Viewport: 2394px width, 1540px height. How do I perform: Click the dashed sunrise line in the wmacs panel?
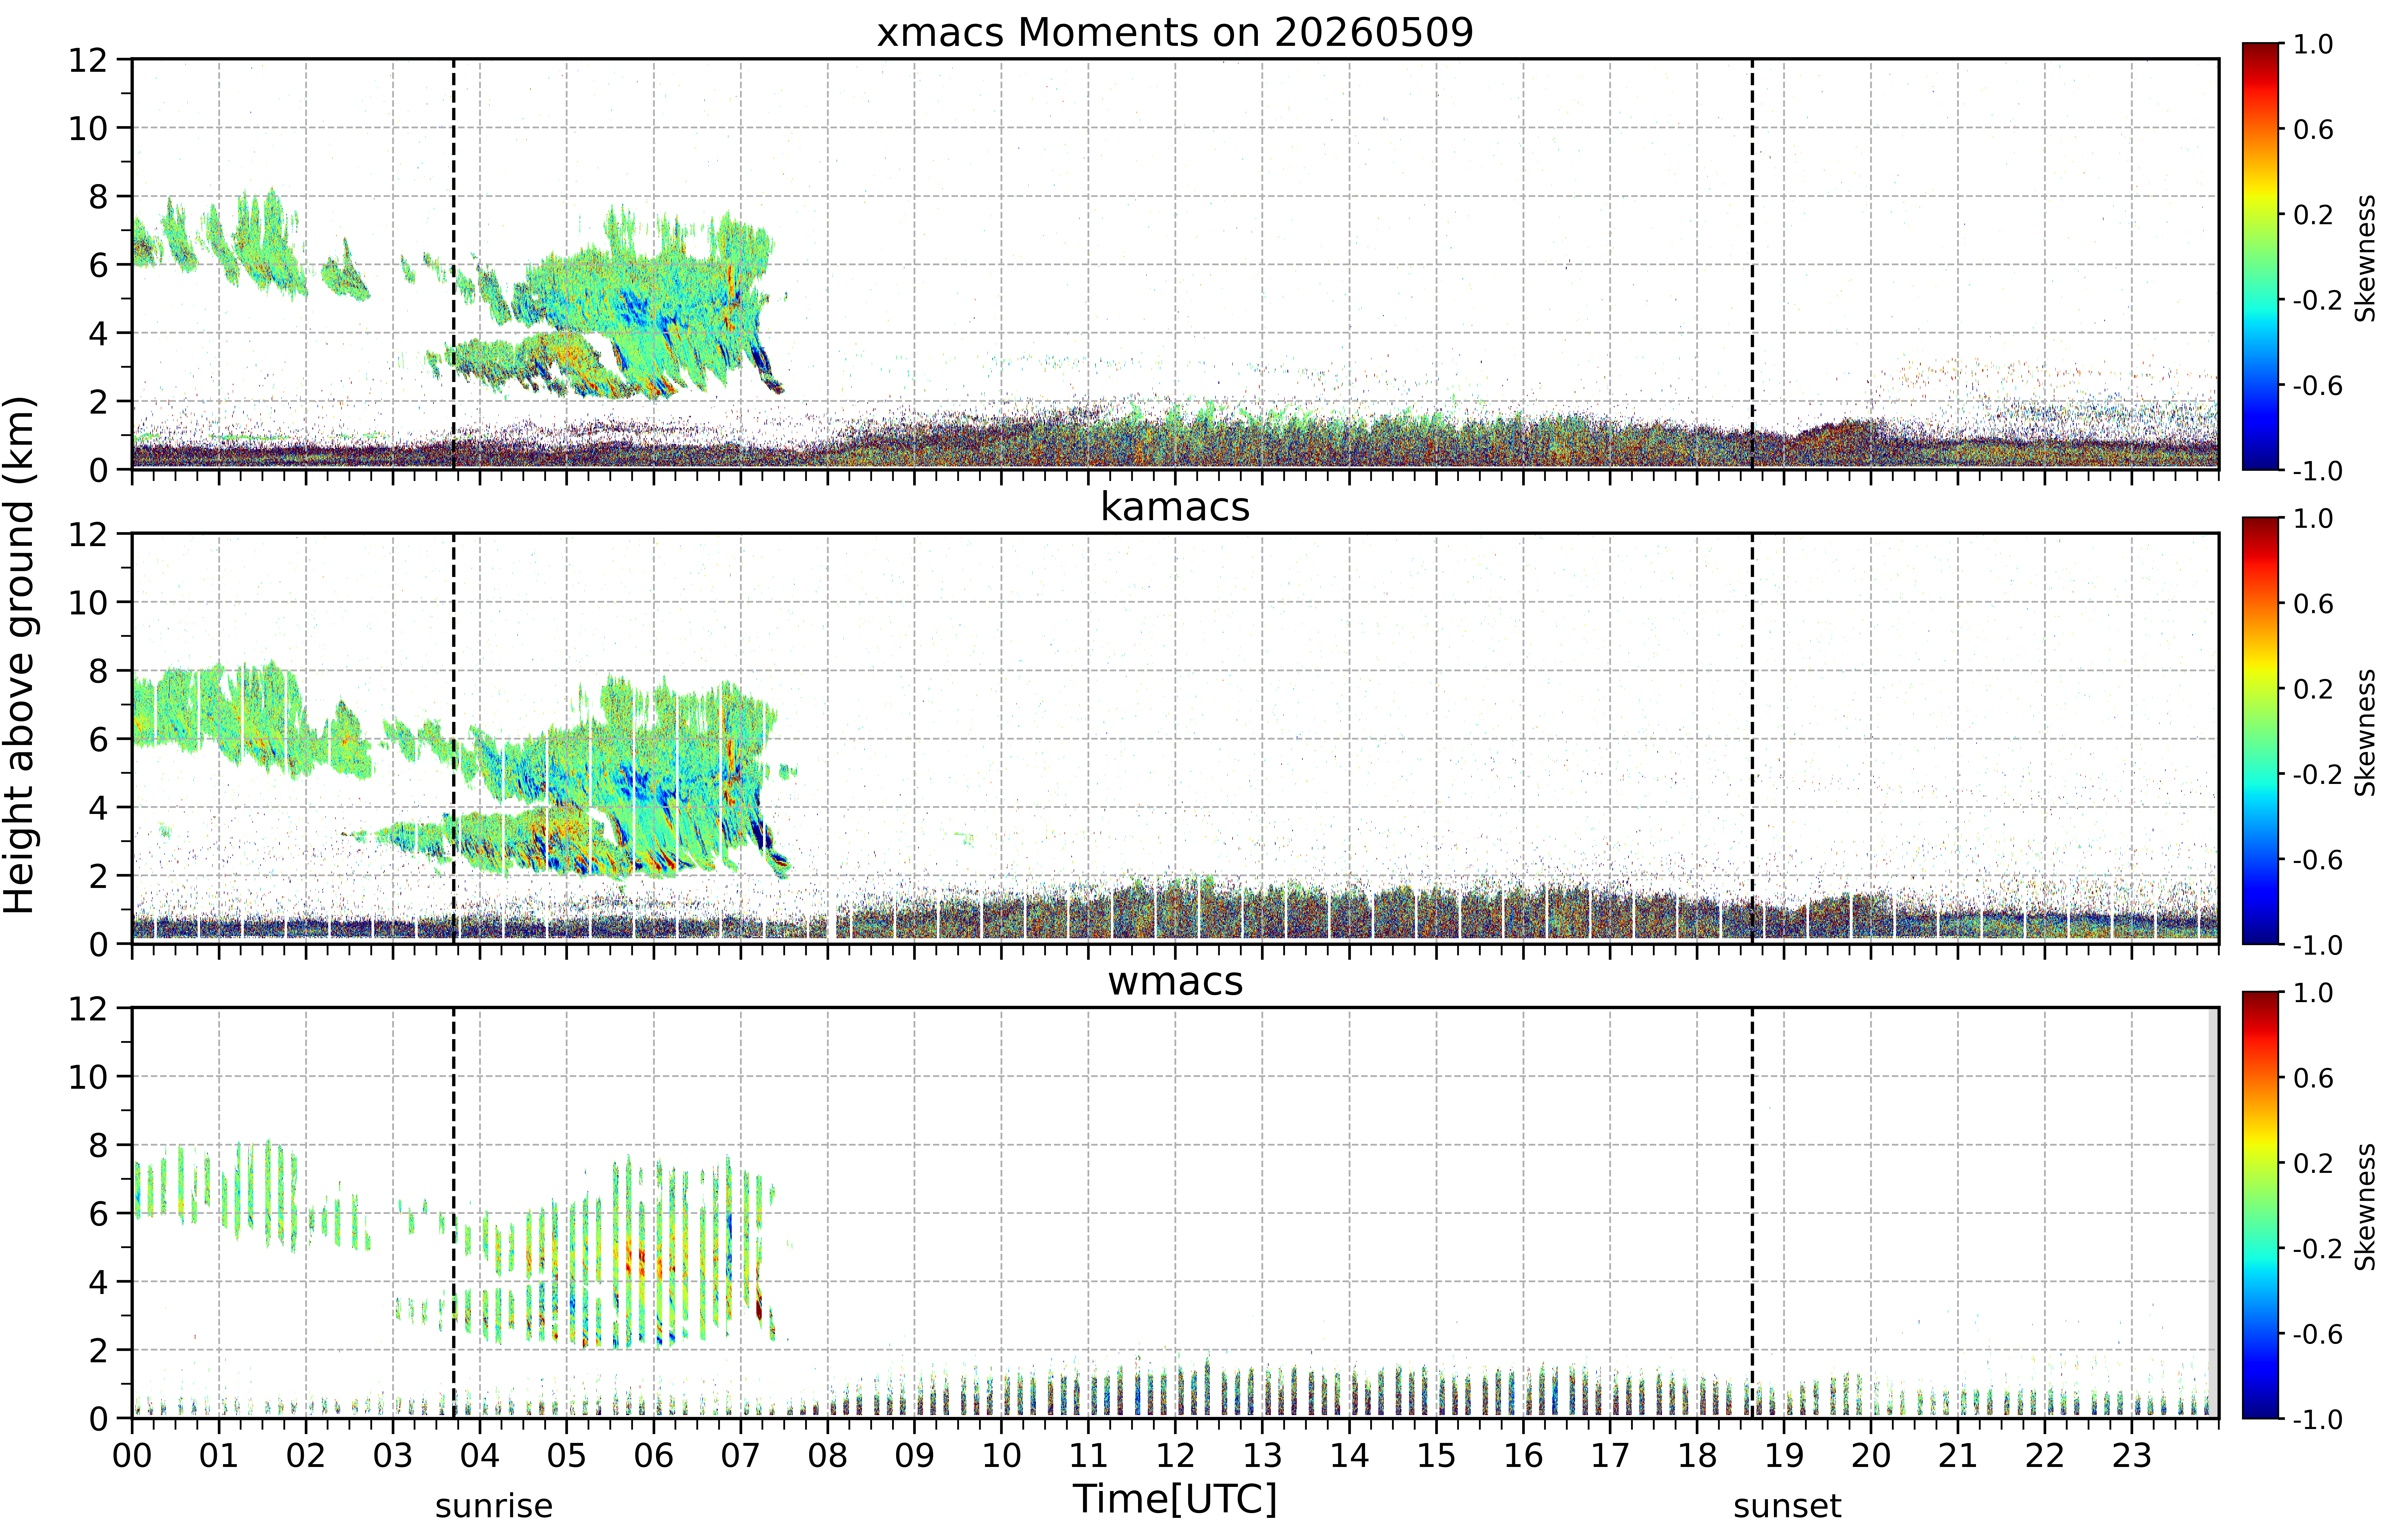[454, 1213]
